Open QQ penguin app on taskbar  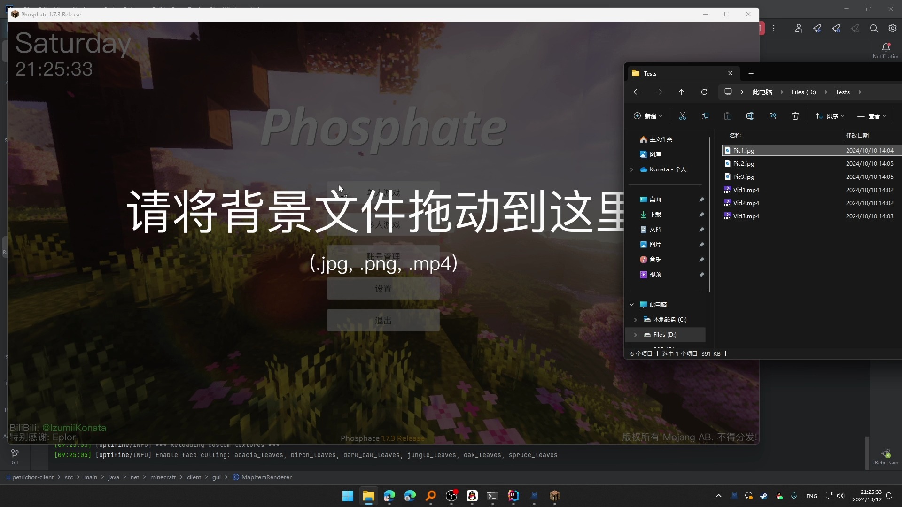pos(472,496)
